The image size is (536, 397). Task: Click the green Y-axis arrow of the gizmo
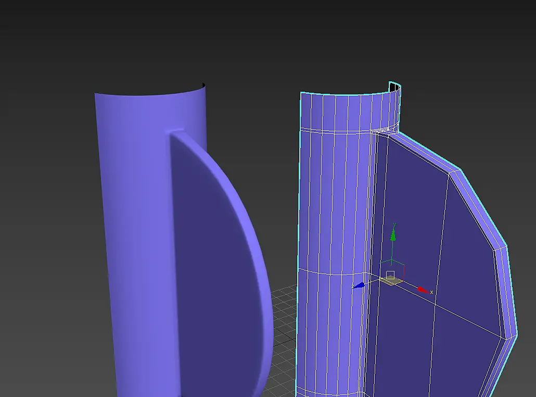(x=393, y=235)
